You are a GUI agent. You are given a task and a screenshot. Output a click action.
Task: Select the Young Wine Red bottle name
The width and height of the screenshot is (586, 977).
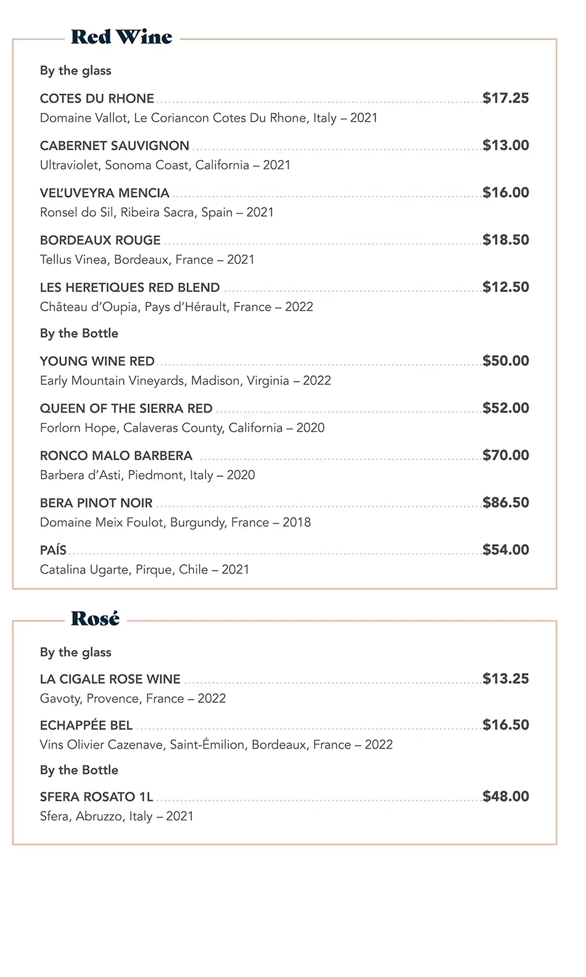[97, 361]
